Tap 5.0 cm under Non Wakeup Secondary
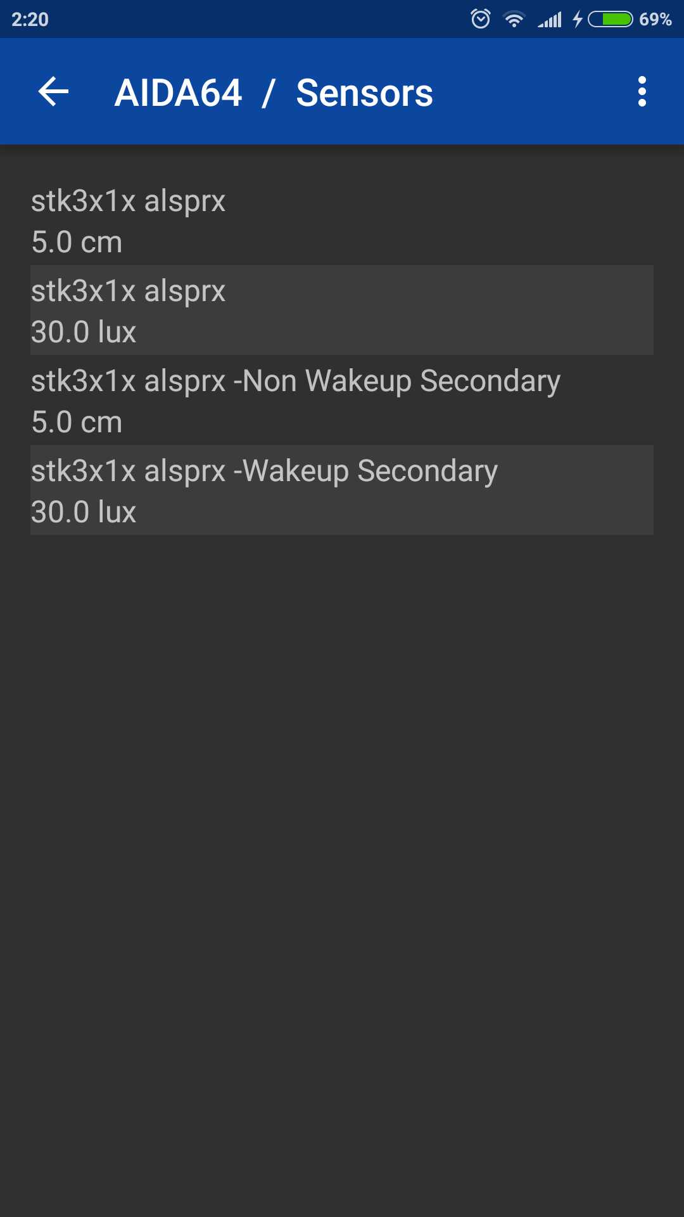This screenshot has height=1217, width=684. pyautogui.click(x=77, y=422)
